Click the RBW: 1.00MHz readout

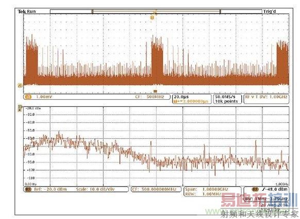click(203, 194)
